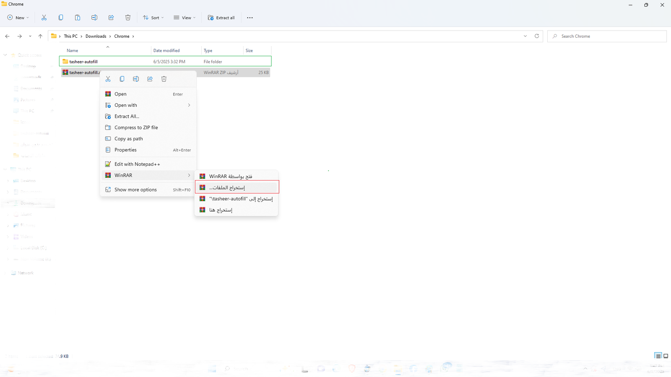This screenshot has height=377, width=671.
Task: Choose Show more options
Action: (135, 190)
